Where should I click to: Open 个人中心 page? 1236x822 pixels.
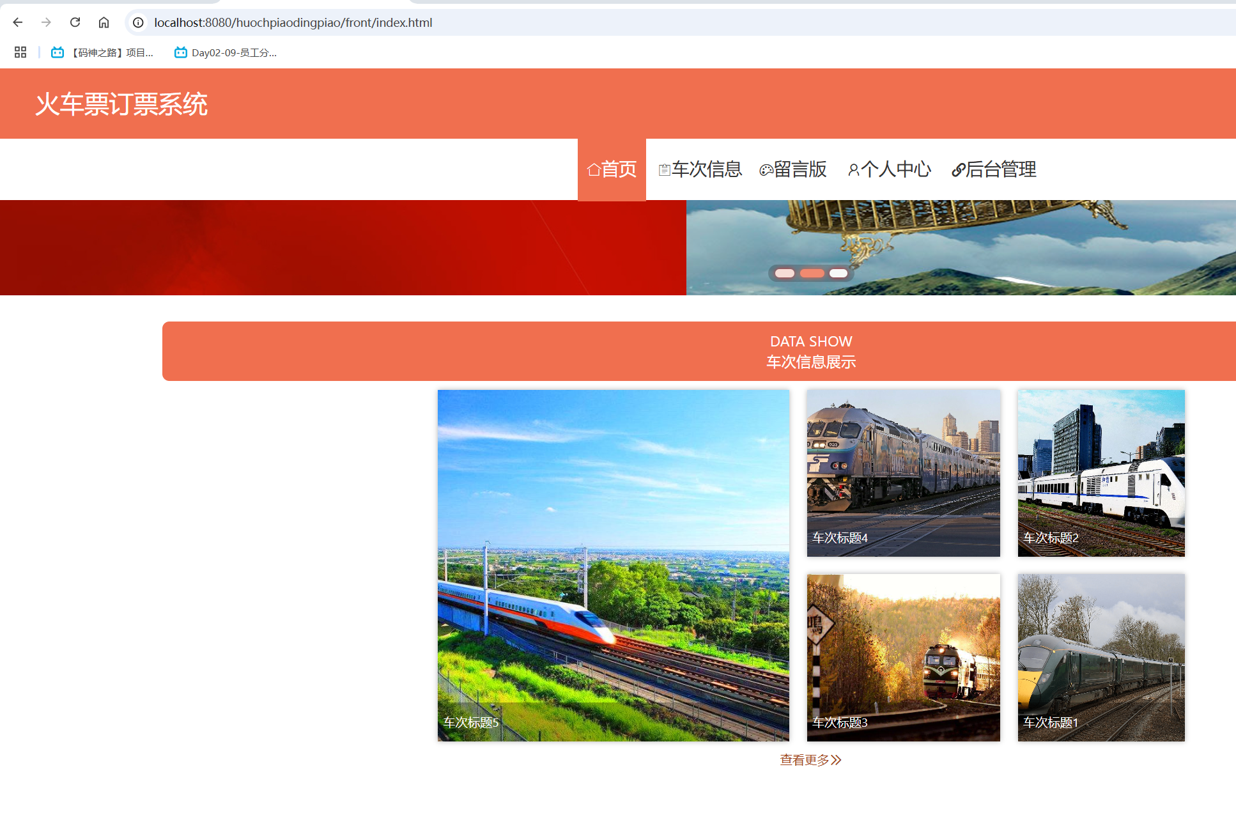[x=890, y=169]
